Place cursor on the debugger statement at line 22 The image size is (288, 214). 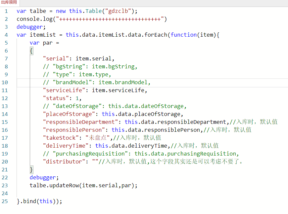pos(42,177)
